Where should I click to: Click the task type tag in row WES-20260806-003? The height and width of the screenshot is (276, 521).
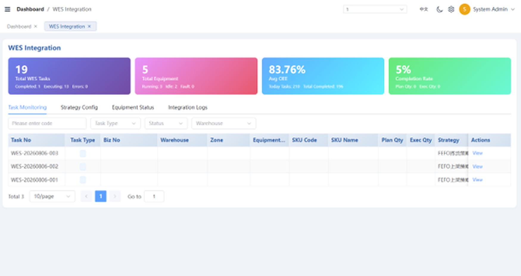click(83, 153)
